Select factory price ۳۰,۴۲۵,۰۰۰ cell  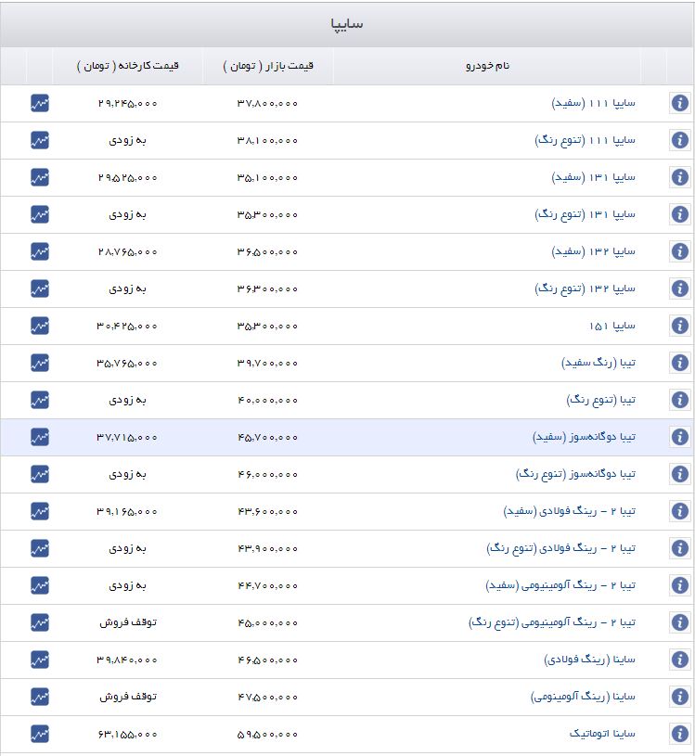coord(128,327)
